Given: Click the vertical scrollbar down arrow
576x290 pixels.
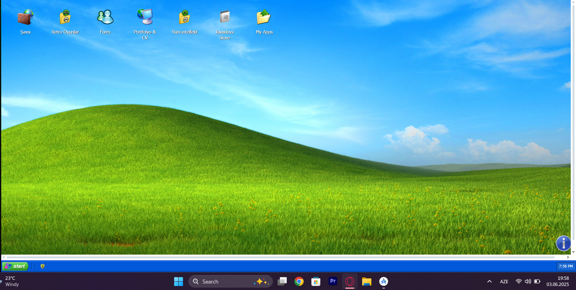Looking at the screenshot, I should tap(573, 252).
